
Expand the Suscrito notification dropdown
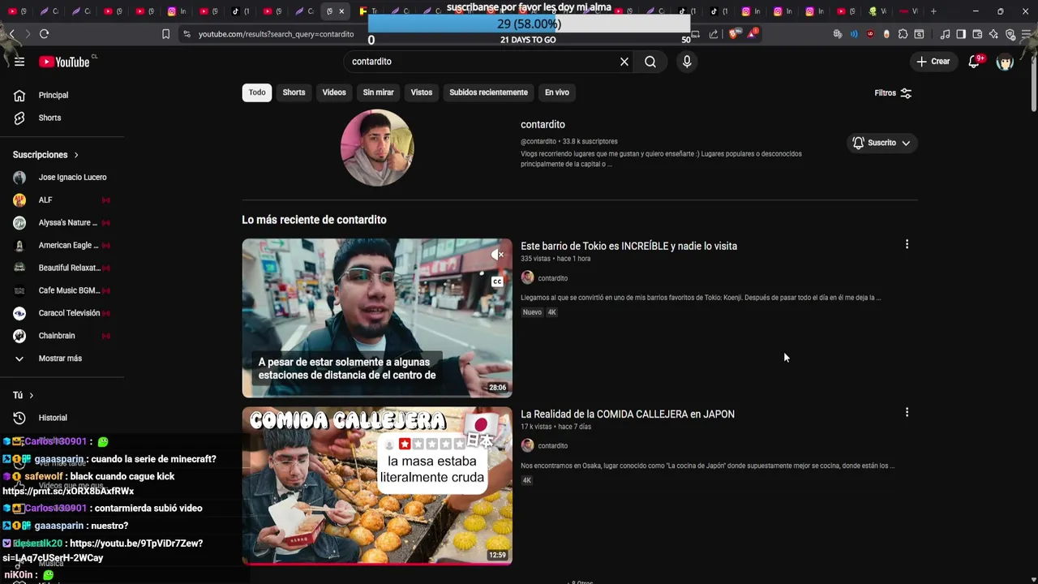[881, 143]
